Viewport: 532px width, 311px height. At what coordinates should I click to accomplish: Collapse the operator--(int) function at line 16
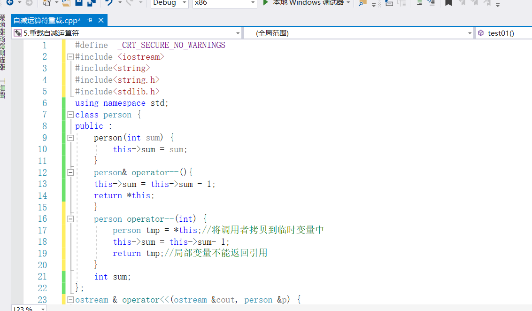click(x=70, y=219)
